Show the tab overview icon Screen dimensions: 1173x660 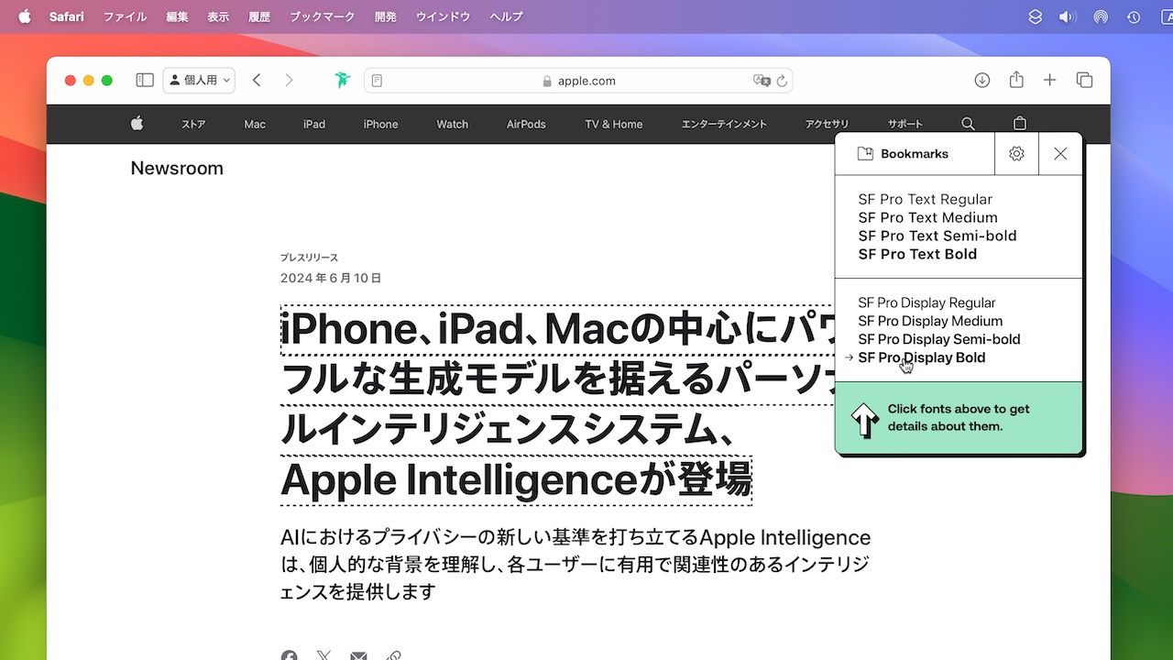click(x=1084, y=81)
